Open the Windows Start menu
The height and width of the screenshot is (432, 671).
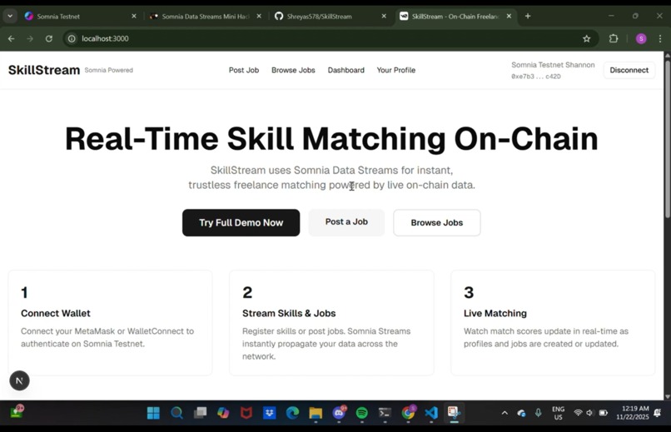click(153, 413)
